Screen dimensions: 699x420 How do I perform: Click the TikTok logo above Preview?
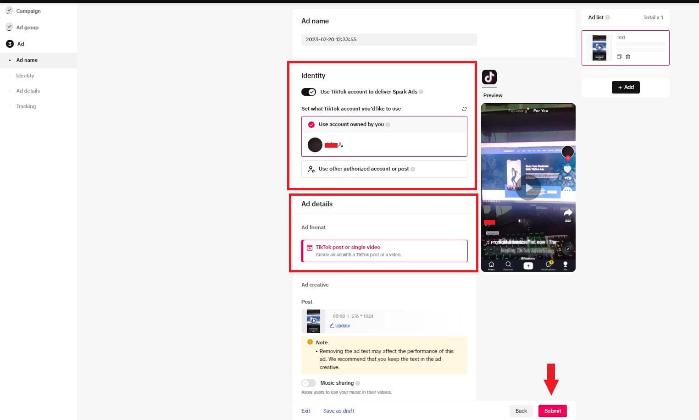[489, 77]
